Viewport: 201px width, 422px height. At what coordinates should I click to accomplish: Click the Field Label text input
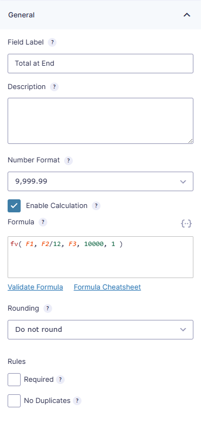tap(100, 64)
